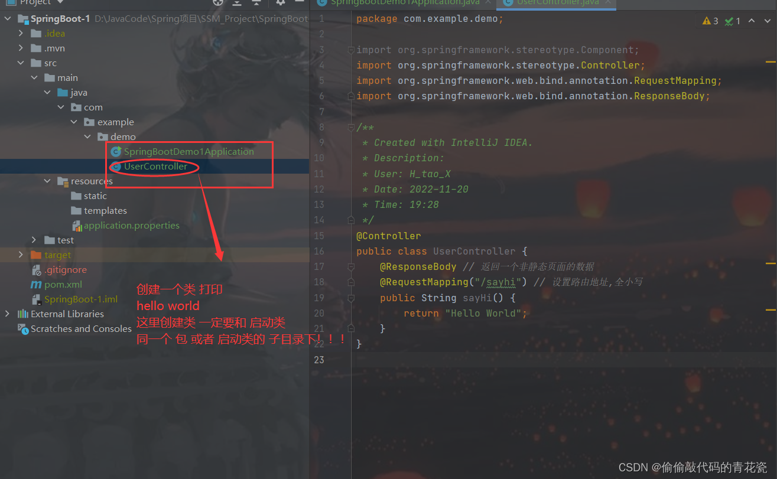The width and height of the screenshot is (777, 479).
Task: Collapse the com package
Action: tap(61, 107)
